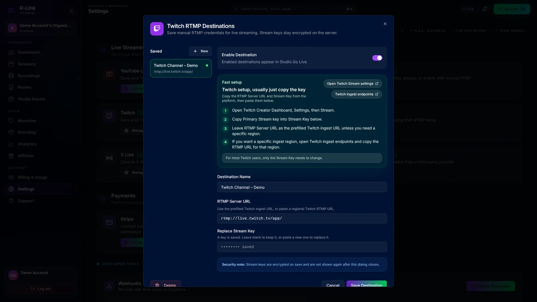Screen dimensions: 537x302
Task: Click the Go Live button
Action: [512, 9]
